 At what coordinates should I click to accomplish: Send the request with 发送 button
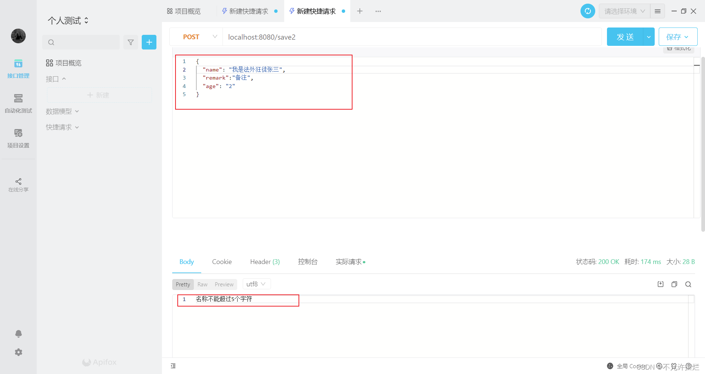(x=625, y=37)
